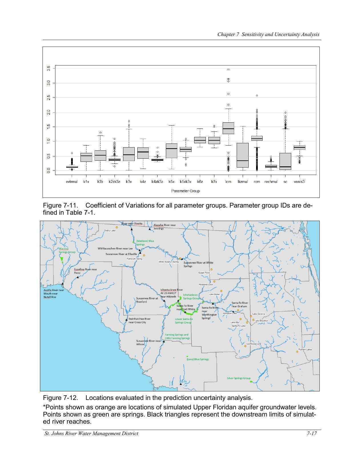Click the 'evtrmul' x-axis label

click(72, 182)
